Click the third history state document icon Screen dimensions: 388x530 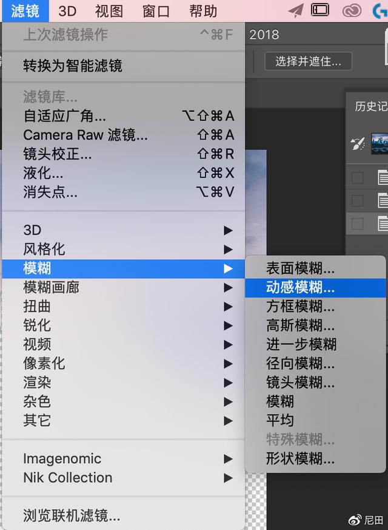coord(383,223)
